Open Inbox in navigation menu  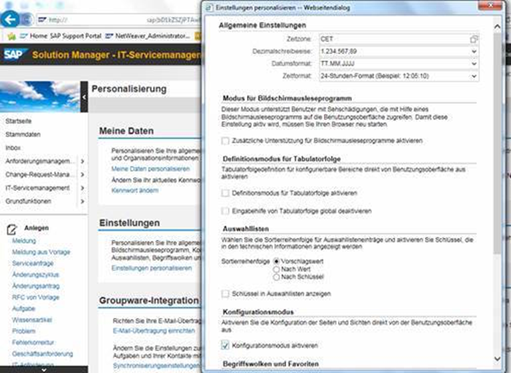coord(13,148)
